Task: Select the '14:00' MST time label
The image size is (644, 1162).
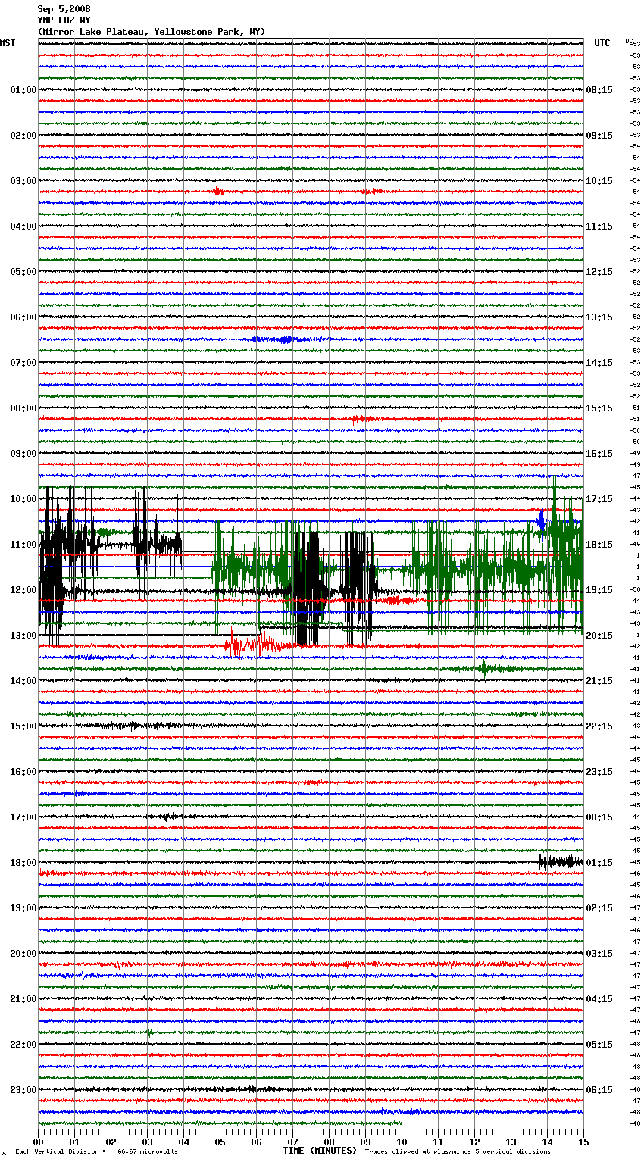Action: tap(23, 681)
